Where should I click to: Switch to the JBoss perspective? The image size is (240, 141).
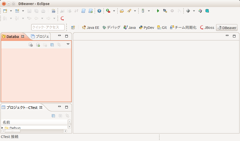tap(207, 28)
